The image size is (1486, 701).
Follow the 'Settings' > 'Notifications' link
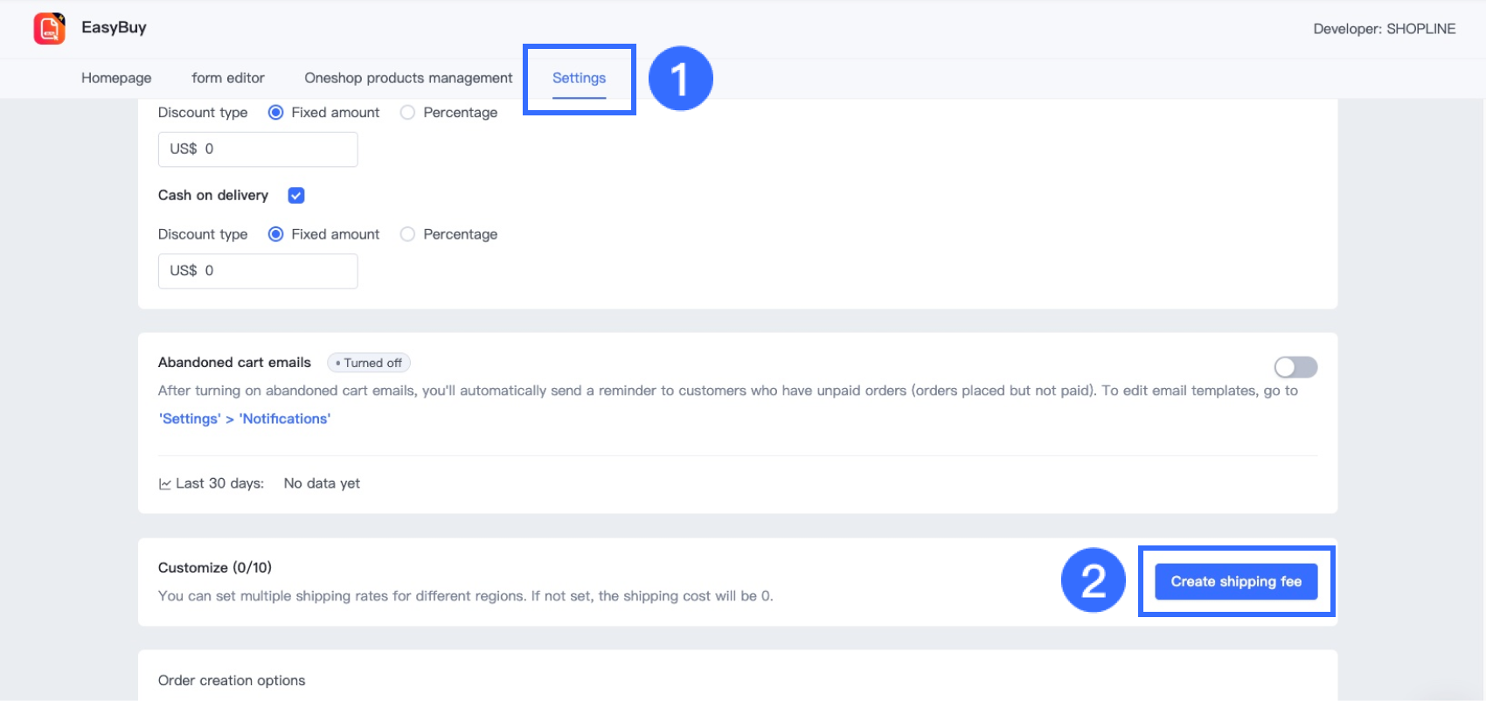point(245,419)
